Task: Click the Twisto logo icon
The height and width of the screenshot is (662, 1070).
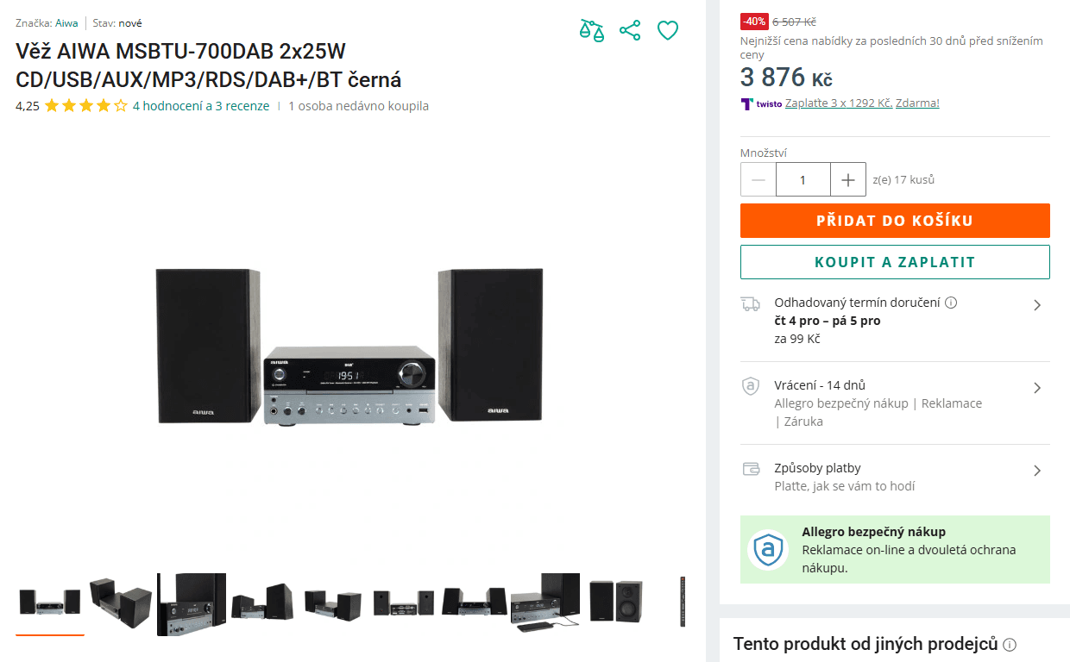Action: point(749,103)
